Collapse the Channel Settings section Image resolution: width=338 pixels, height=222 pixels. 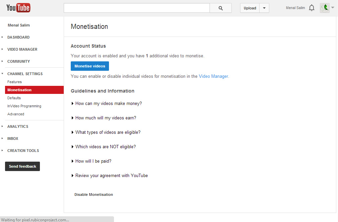[25, 74]
